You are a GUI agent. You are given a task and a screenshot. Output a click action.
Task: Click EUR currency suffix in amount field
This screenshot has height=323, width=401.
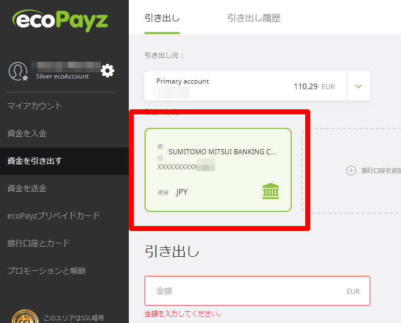[x=353, y=291]
